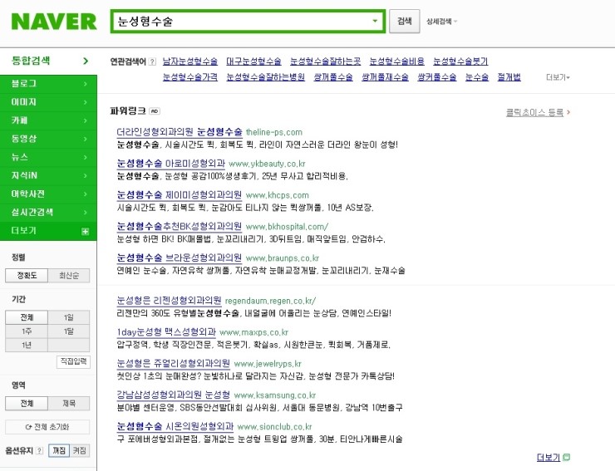The image size is (615, 471).
Task: Select the 이미지 menu item
Action: click(48, 102)
